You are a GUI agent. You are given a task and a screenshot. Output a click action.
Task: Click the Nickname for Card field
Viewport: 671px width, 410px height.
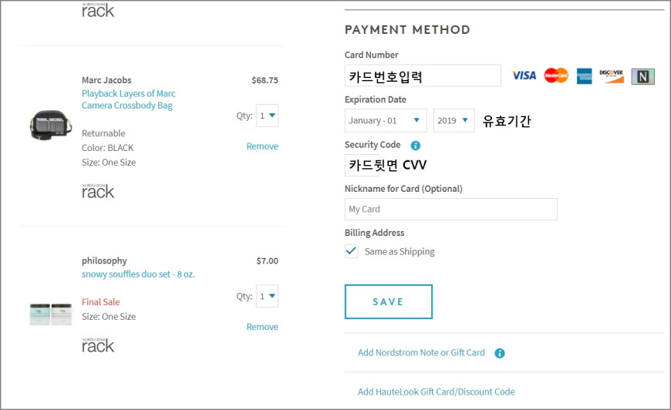pyautogui.click(x=451, y=209)
